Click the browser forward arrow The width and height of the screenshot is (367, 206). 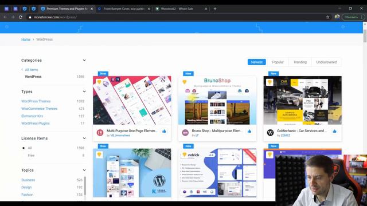13,17
